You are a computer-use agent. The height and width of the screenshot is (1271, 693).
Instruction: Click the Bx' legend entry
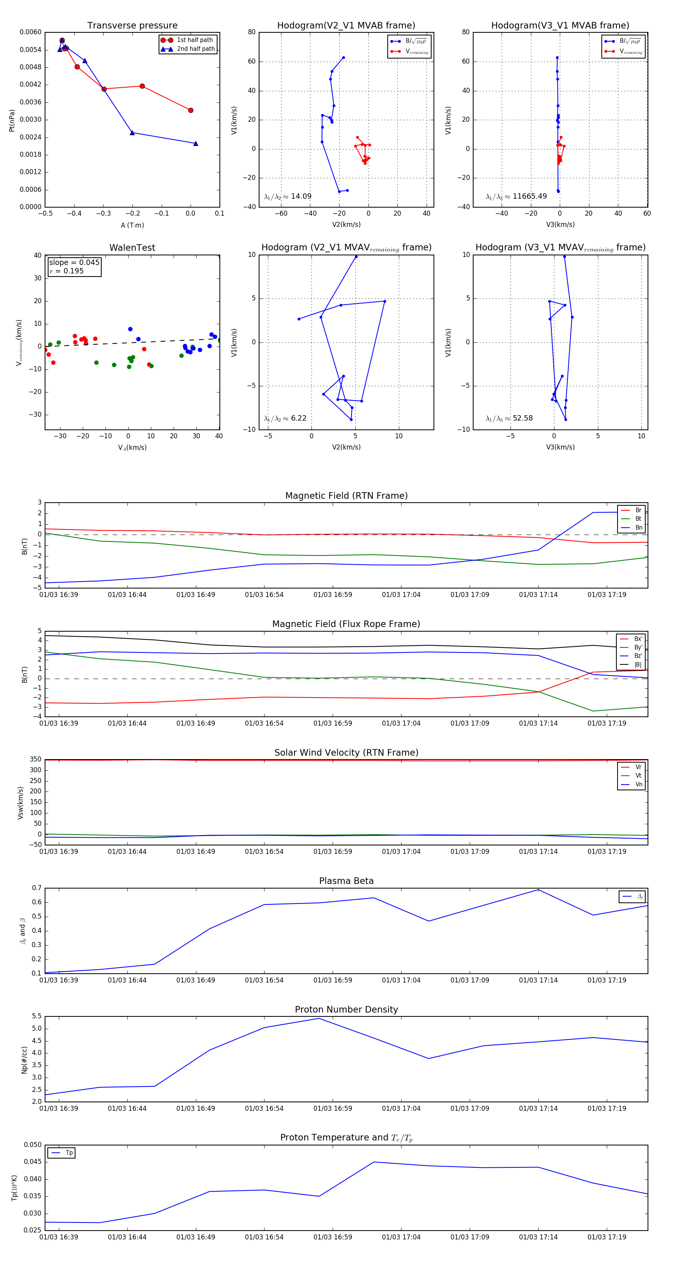point(631,639)
